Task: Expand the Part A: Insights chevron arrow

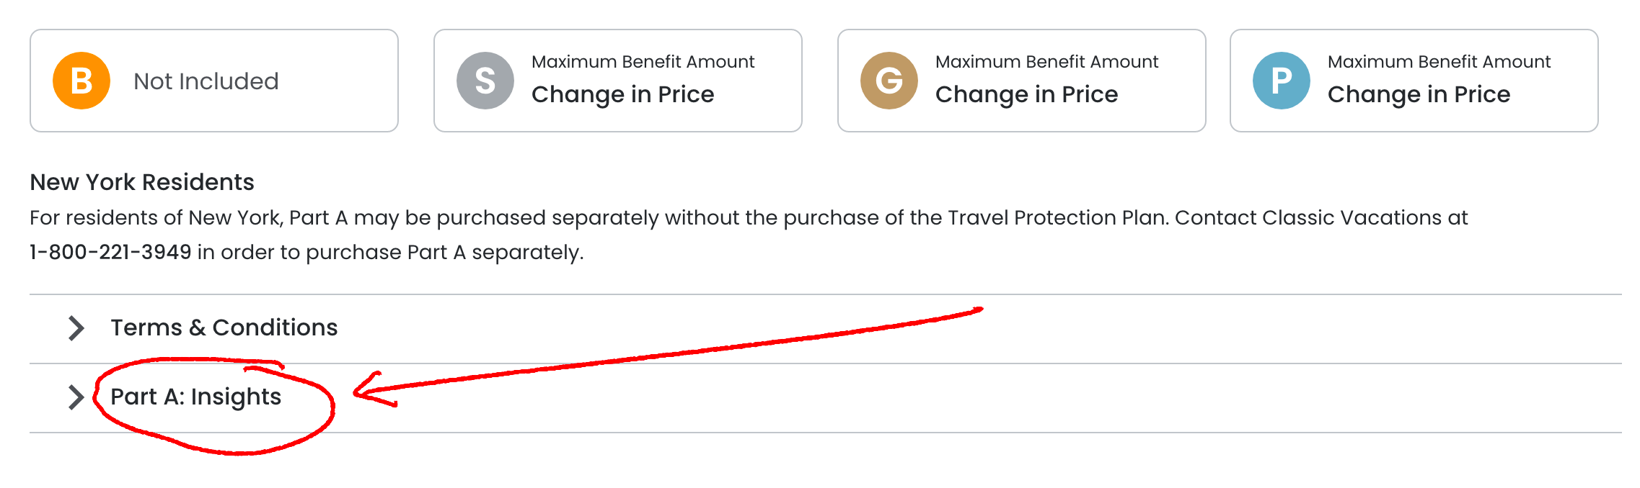Action: coord(76,397)
